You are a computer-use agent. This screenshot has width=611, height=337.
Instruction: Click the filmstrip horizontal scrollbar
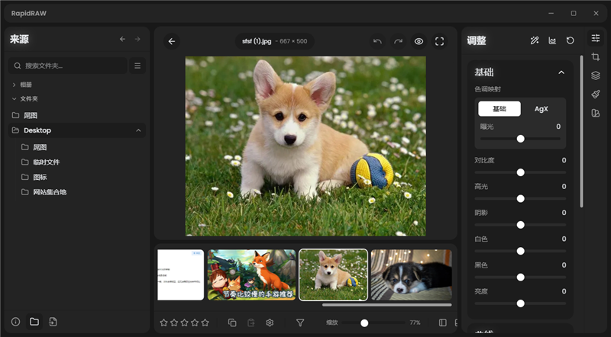387,305
